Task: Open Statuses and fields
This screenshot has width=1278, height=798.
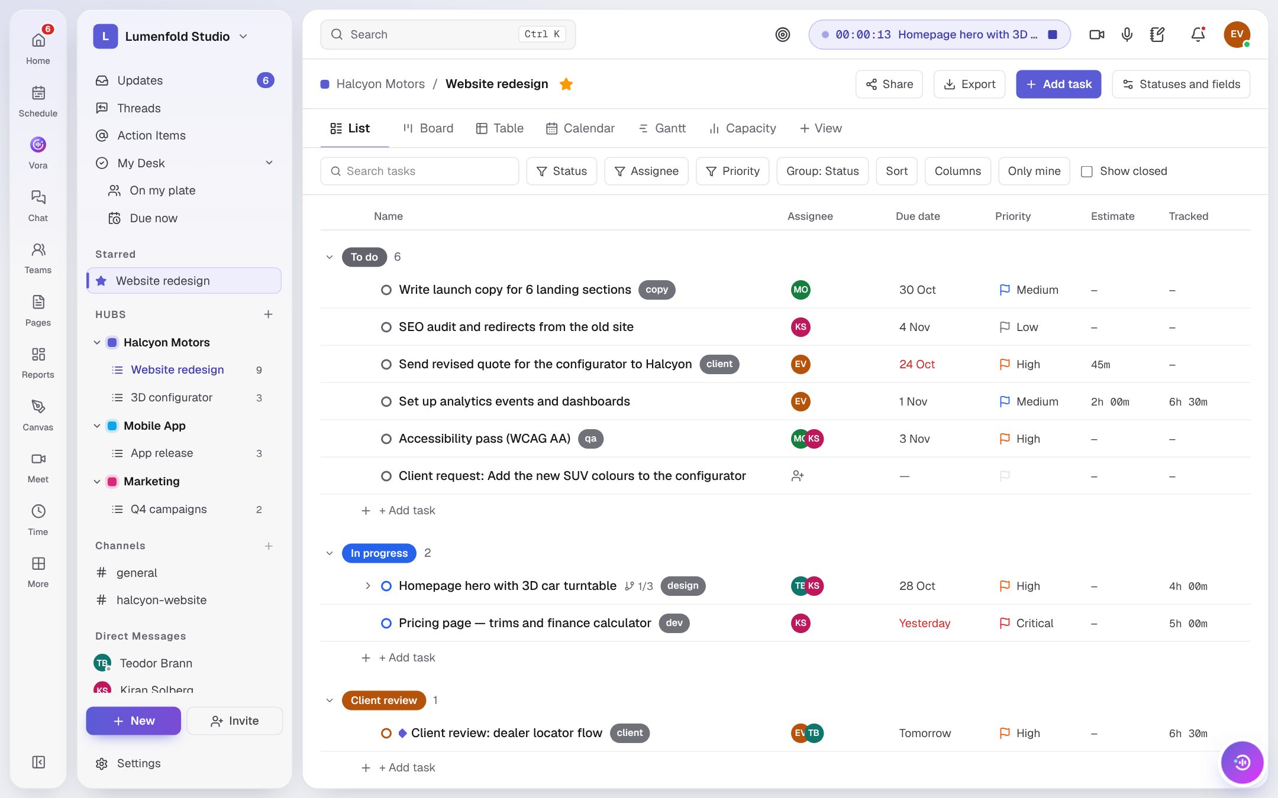Action: point(1181,84)
